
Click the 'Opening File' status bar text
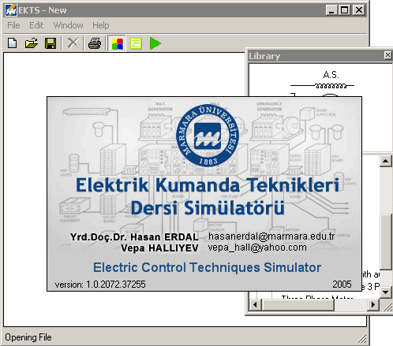[28, 337]
